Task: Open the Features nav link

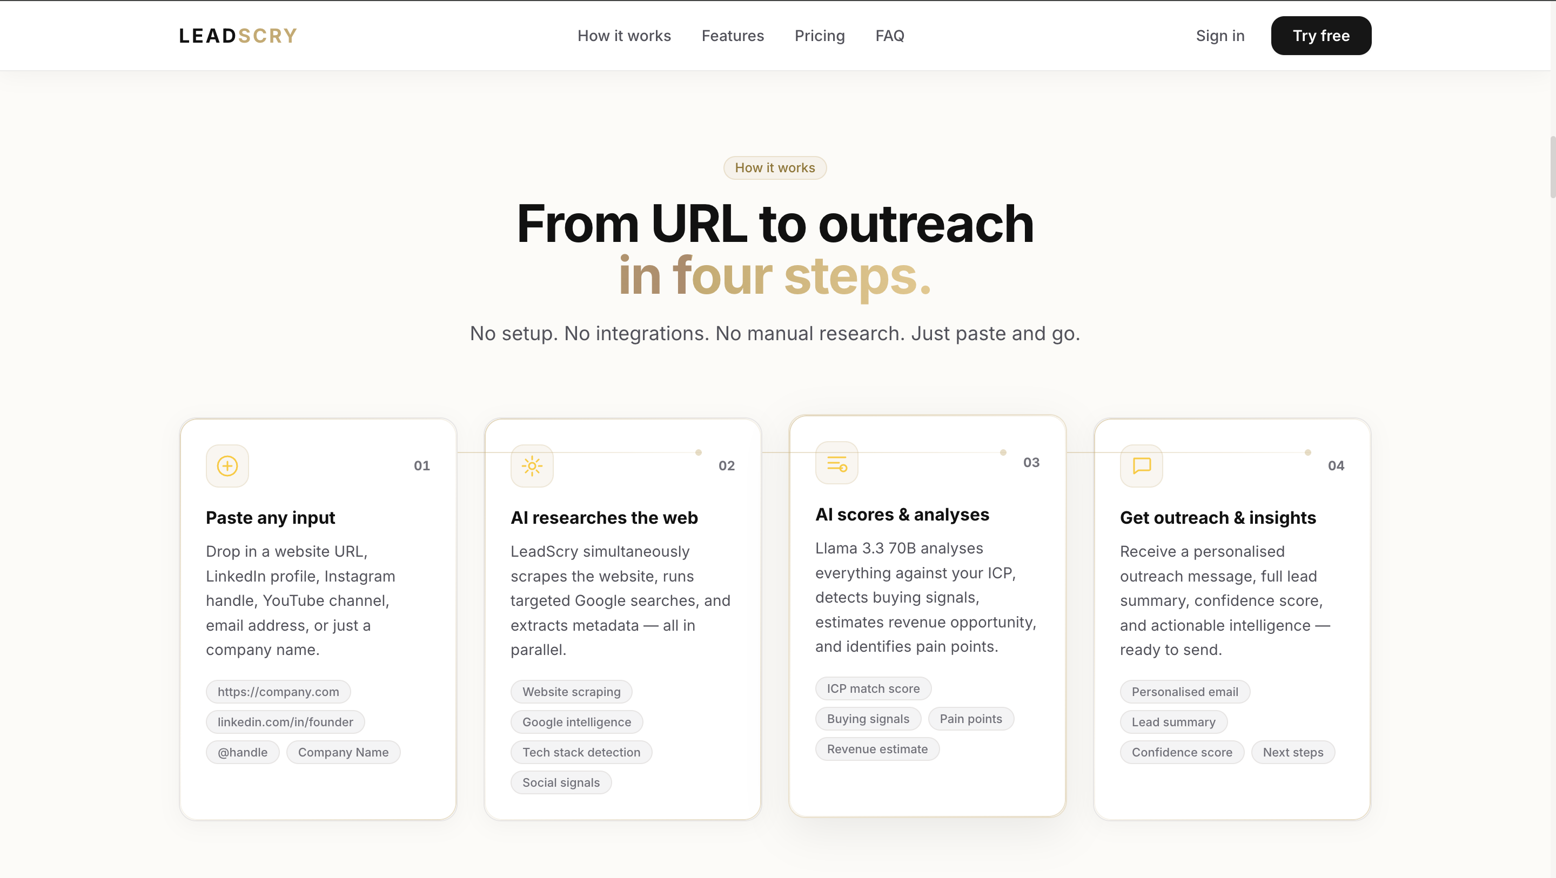Action: tap(733, 36)
